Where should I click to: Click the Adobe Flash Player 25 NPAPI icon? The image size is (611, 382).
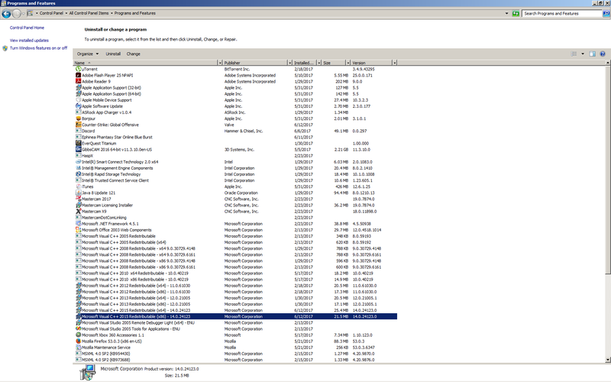pyautogui.click(x=79, y=75)
